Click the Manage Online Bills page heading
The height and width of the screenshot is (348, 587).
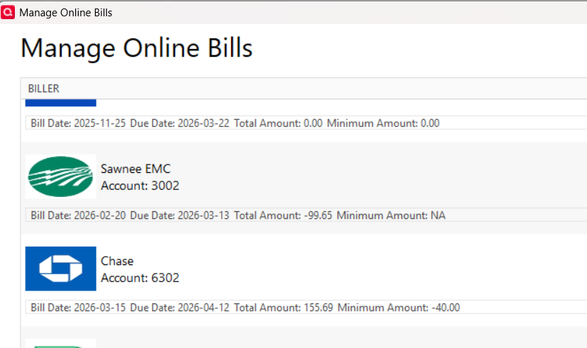tap(137, 48)
